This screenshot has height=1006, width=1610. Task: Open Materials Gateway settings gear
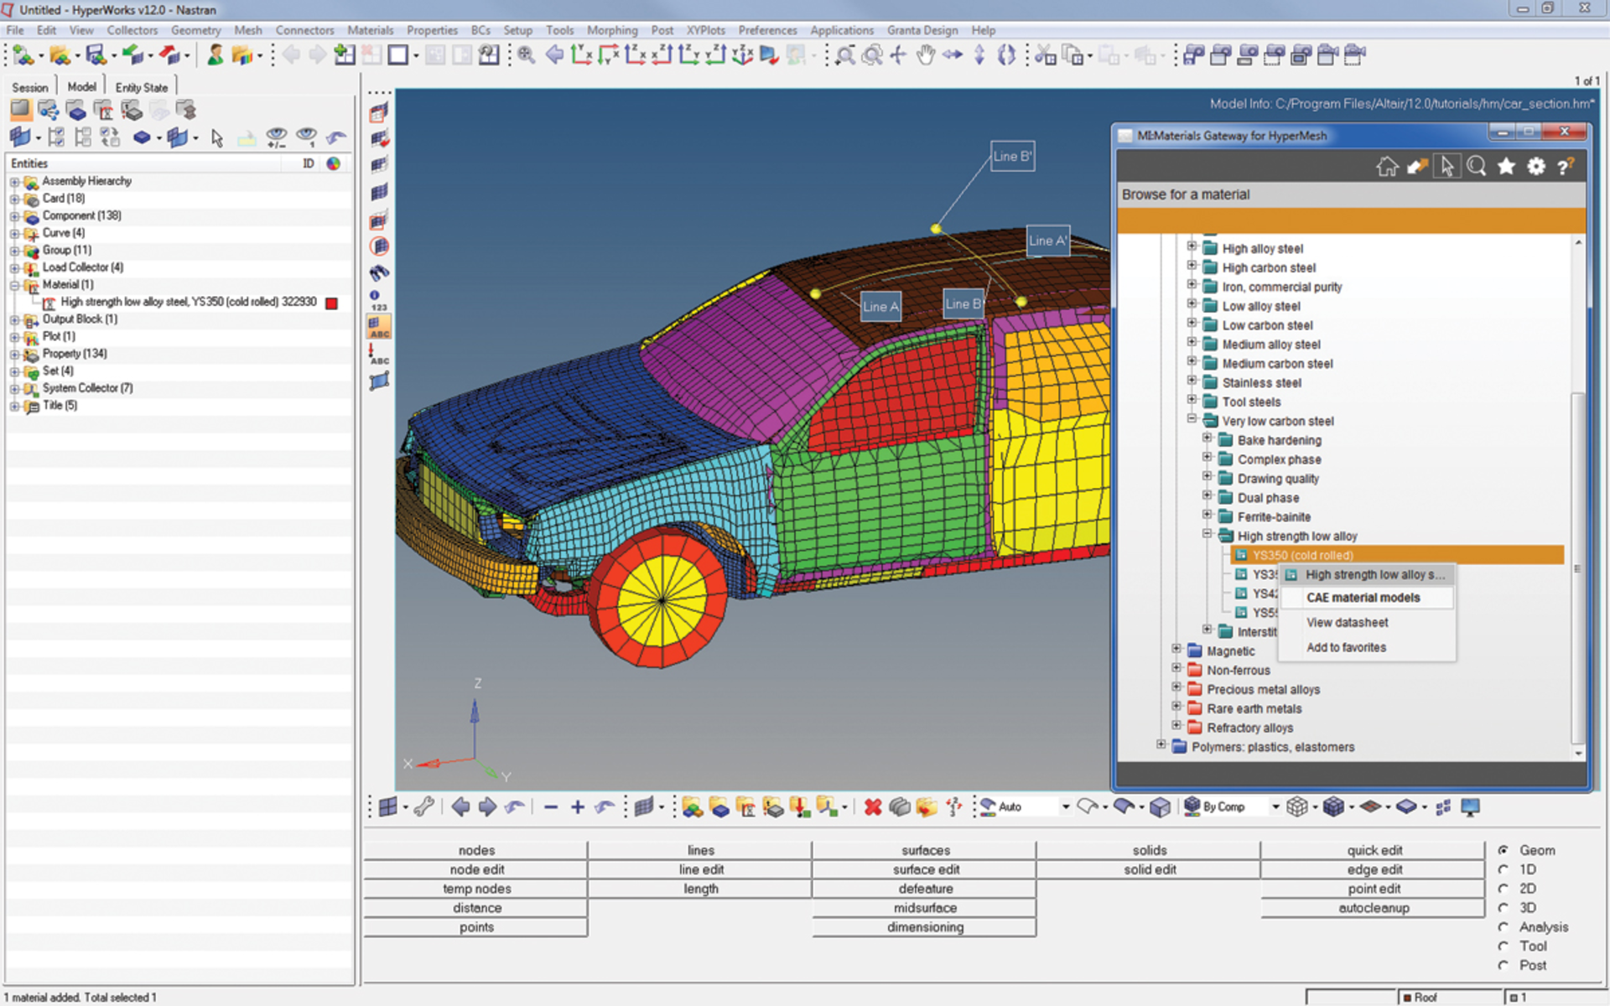pyautogui.click(x=1535, y=167)
